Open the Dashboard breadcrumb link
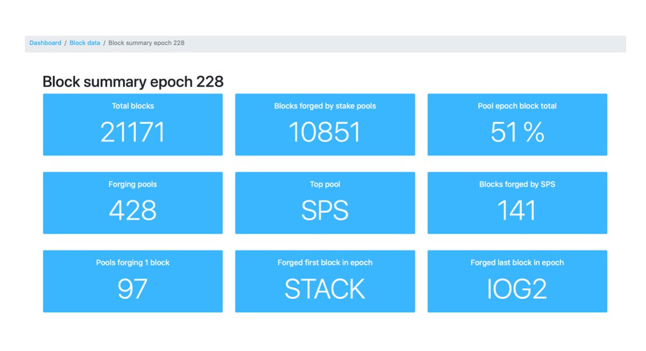This screenshot has width=646, height=351. [x=45, y=43]
